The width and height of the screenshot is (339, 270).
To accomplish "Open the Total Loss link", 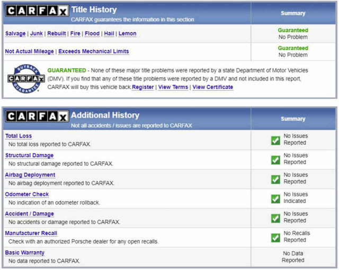I will coord(19,136).
